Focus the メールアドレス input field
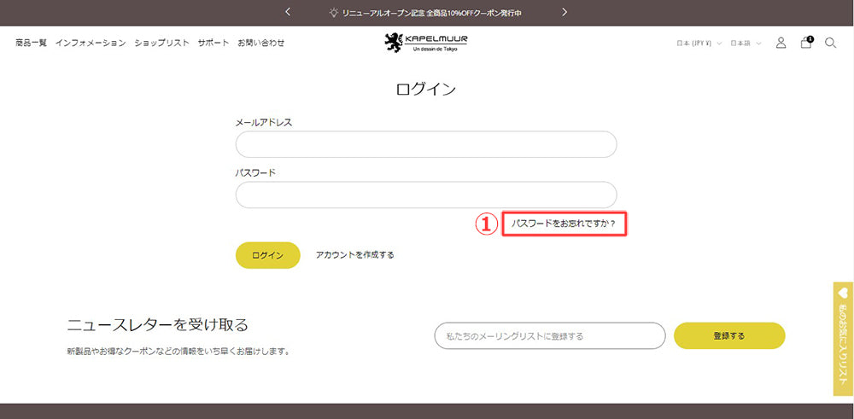 (x=425, y=144)
